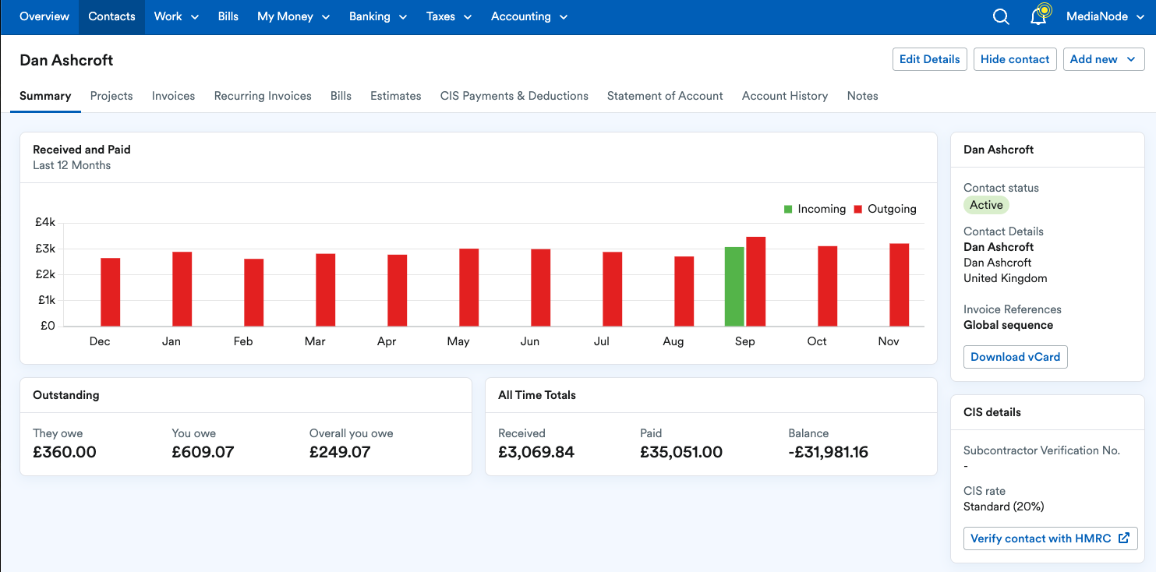Switch to the Projects tab

111,96
